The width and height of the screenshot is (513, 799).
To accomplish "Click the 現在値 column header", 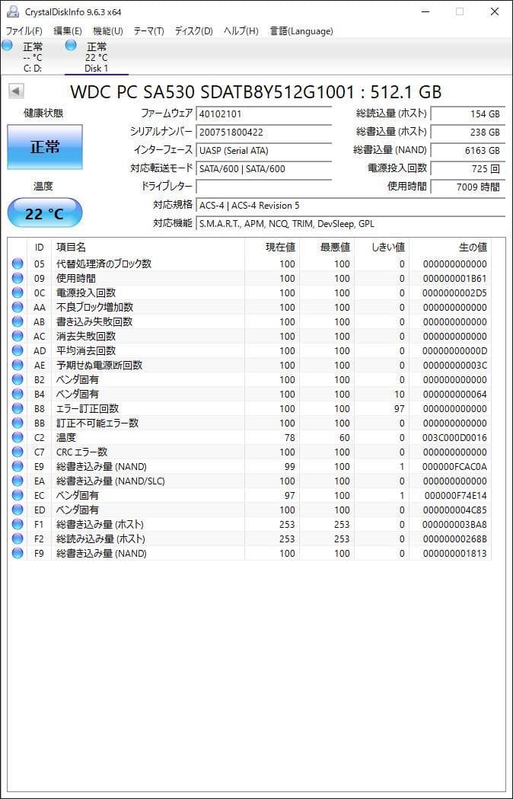I will 272,248.
